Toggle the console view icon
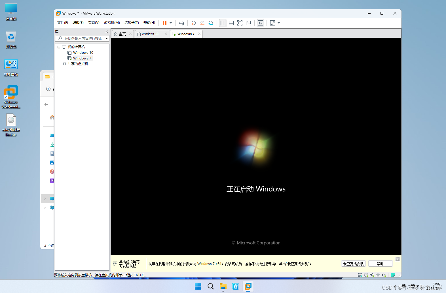 pos(261,23)
